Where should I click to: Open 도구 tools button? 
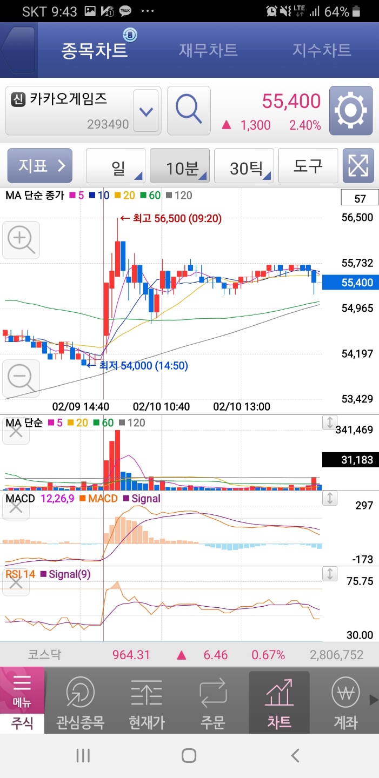click(308, 166)
